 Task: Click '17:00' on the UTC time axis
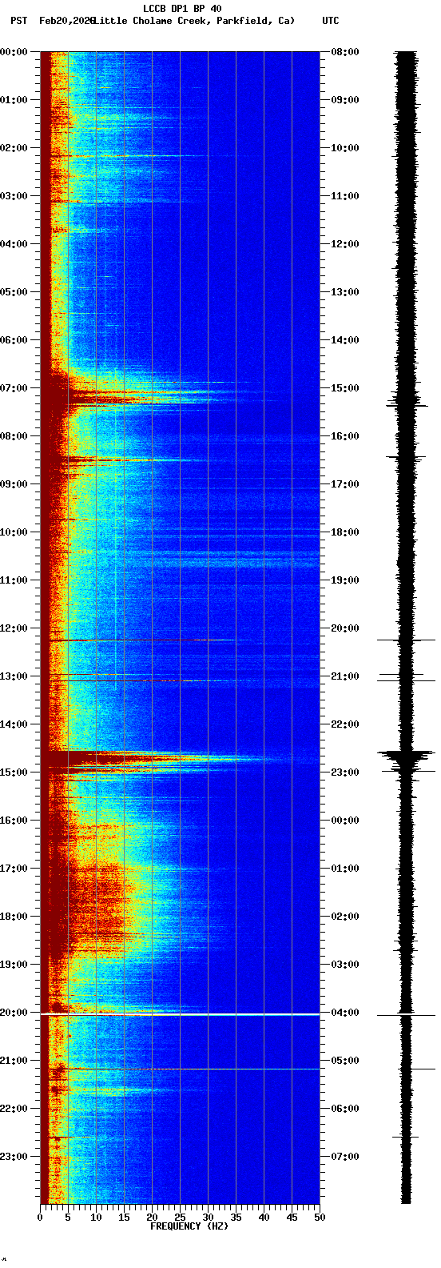pyautogui.click(x=345, y=484)
